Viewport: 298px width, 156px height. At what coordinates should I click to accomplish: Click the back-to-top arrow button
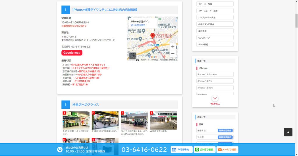288,132
